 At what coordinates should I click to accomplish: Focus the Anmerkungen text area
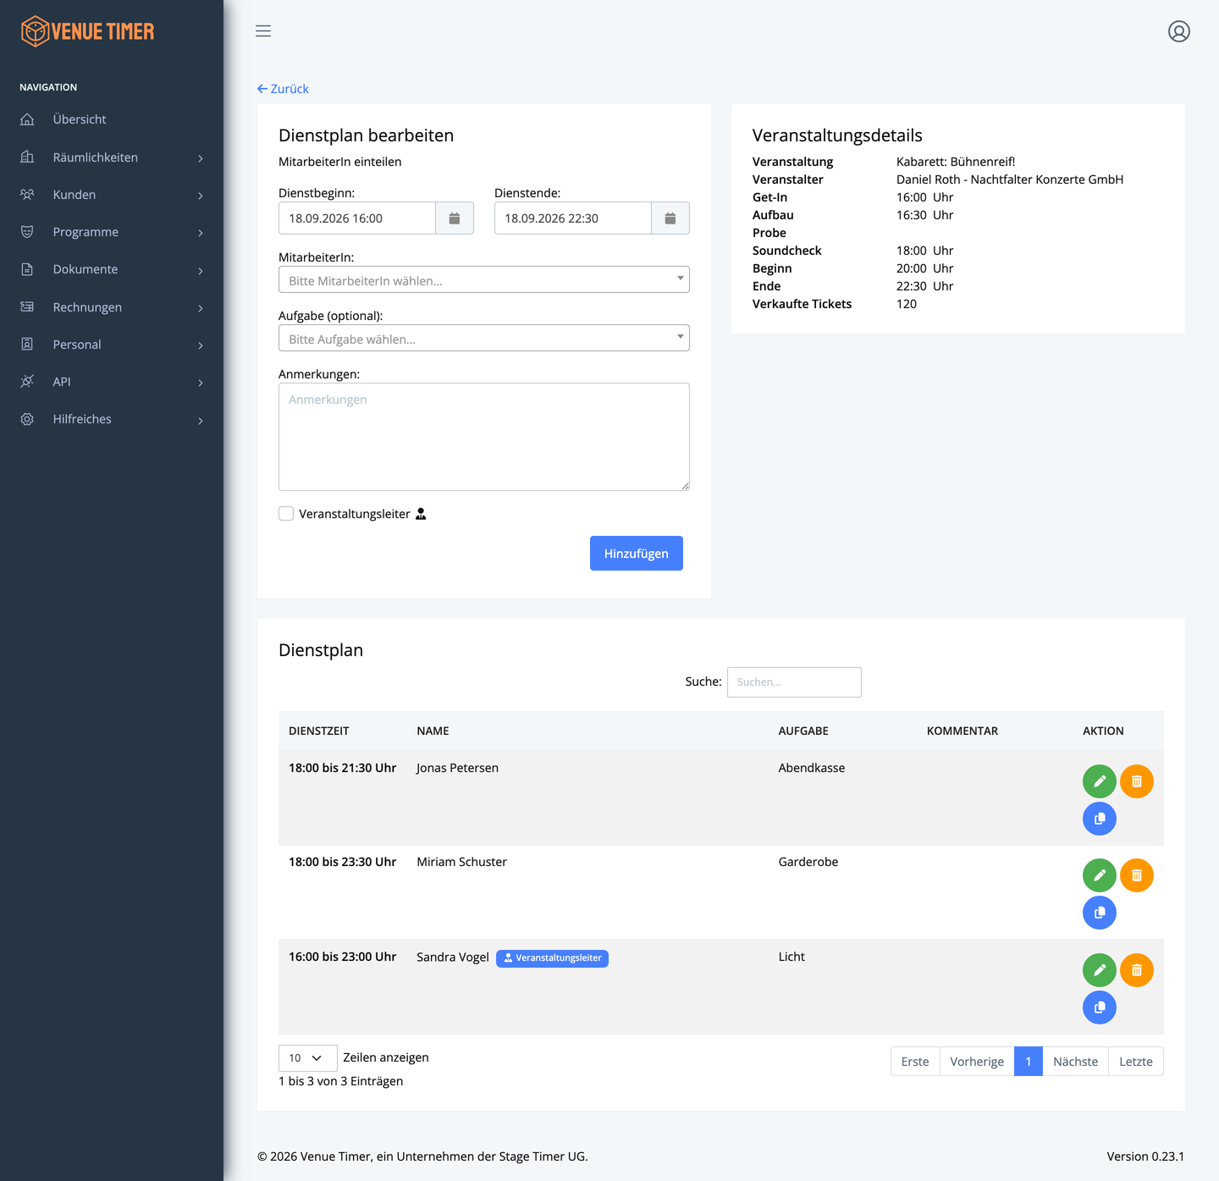coord(484,437)
